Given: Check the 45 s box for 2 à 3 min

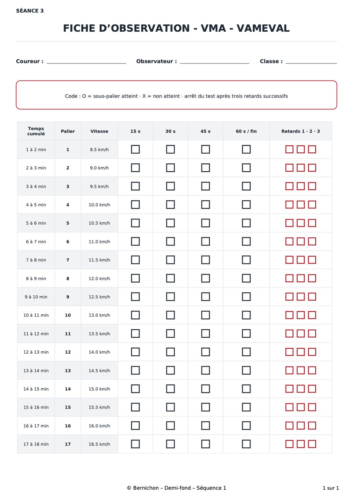Looking at the screenshot, I should tap(205, 168).
